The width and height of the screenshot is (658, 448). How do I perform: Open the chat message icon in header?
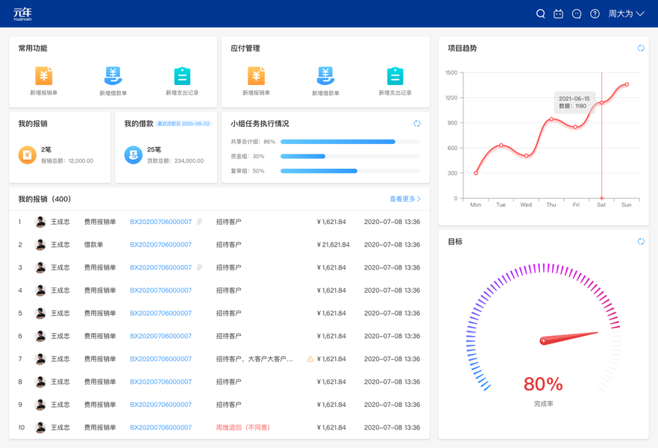pos(577,14)
